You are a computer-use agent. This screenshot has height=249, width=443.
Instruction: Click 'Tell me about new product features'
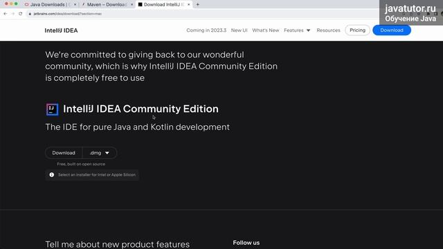(117, 244)
